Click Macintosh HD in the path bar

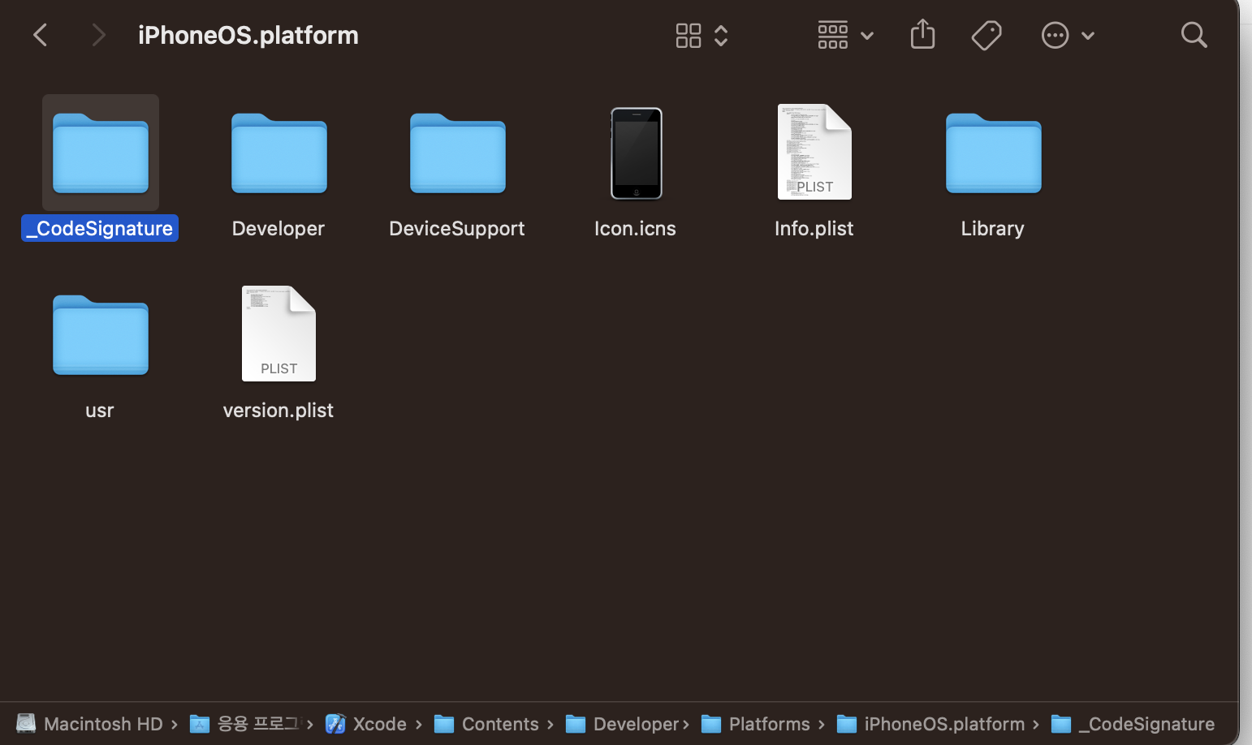[x=89, y=723]
